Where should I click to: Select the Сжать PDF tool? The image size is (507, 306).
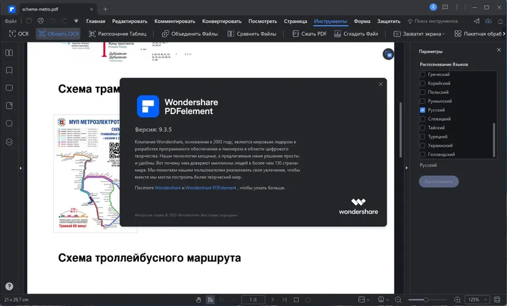tap(309, 34)
